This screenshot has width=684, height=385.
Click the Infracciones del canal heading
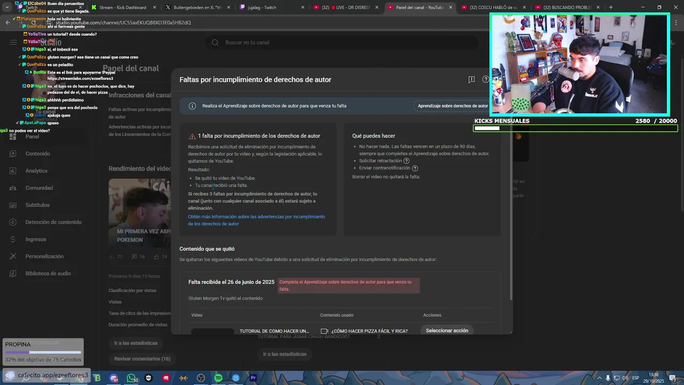(140, 95)
